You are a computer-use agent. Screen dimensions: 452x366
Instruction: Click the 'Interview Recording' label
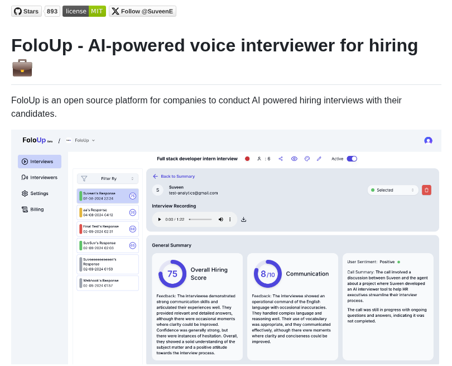click(174, 206)
